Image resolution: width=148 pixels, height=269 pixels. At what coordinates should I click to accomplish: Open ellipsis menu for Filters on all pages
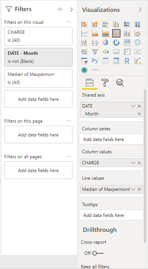tap(69, 156)
